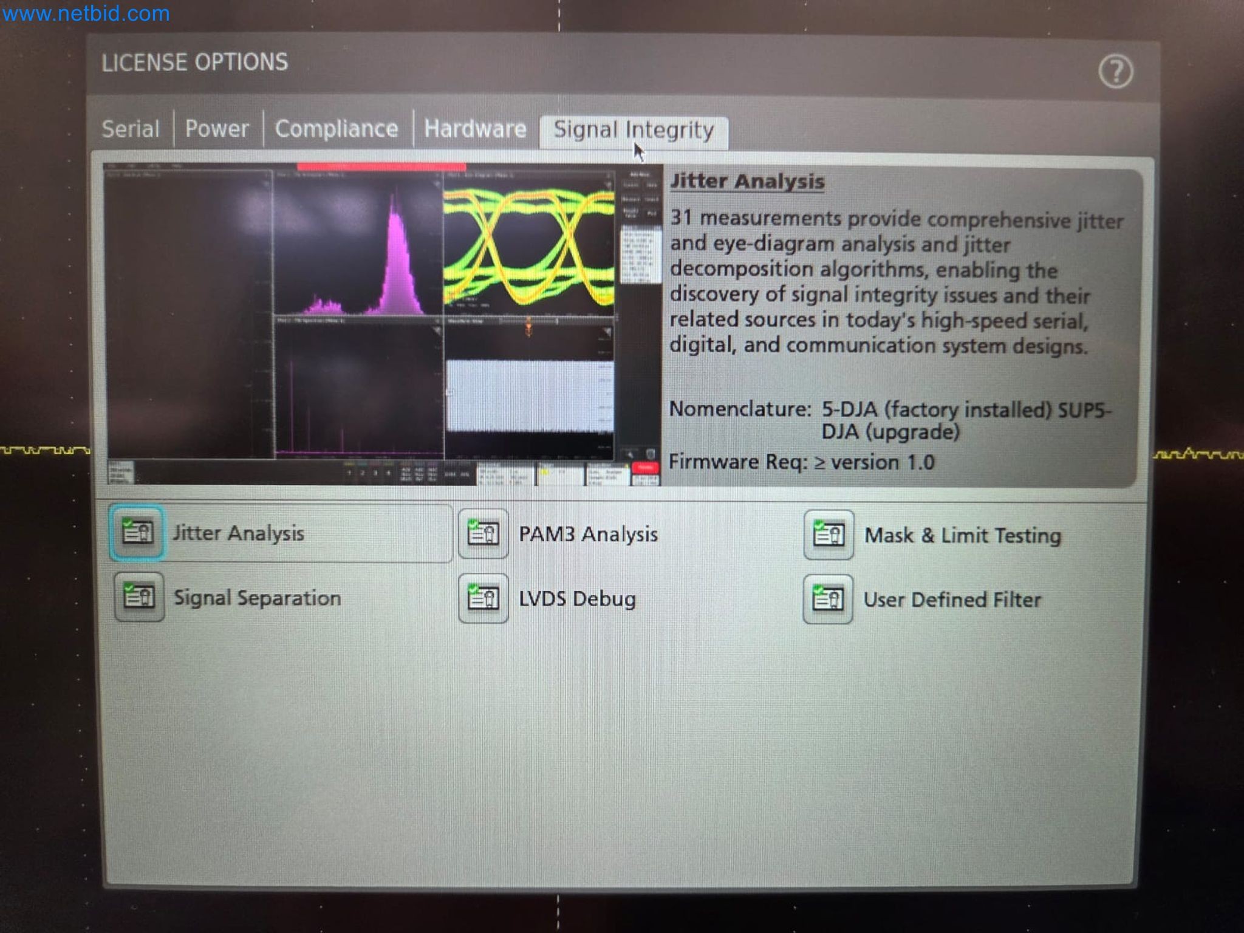Click the User Defined Filter icon

point(828,600)
